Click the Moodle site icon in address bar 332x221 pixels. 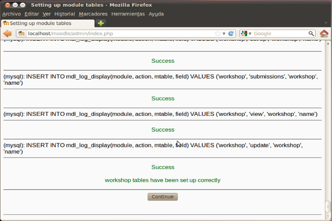(x=21, y=34)
